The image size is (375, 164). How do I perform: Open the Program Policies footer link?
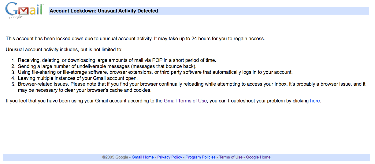pyautogui.click(x=201, y=157)
